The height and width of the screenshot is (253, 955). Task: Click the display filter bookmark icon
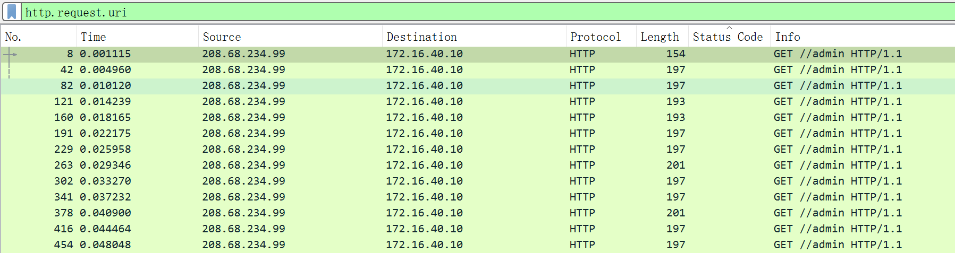pos(12,12)
